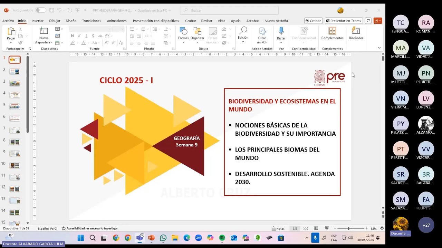Viewport: 442px width, 248px height.
Task: Click the font color A swatch
Action: 84,43
